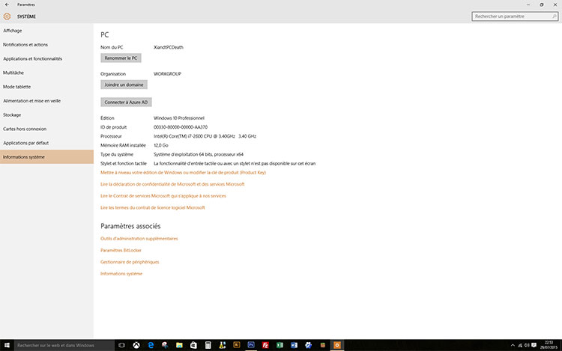Click the PC name value XiandtPCDeath
562x351 pixels.
pos(169,47)
